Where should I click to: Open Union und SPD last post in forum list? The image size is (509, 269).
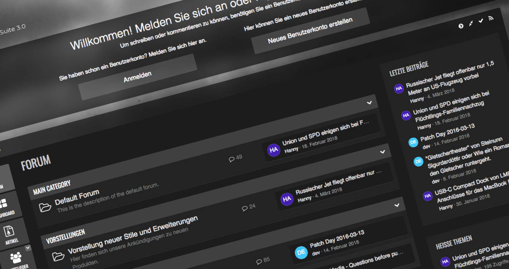pyautogui.click(x=326, y=132)
